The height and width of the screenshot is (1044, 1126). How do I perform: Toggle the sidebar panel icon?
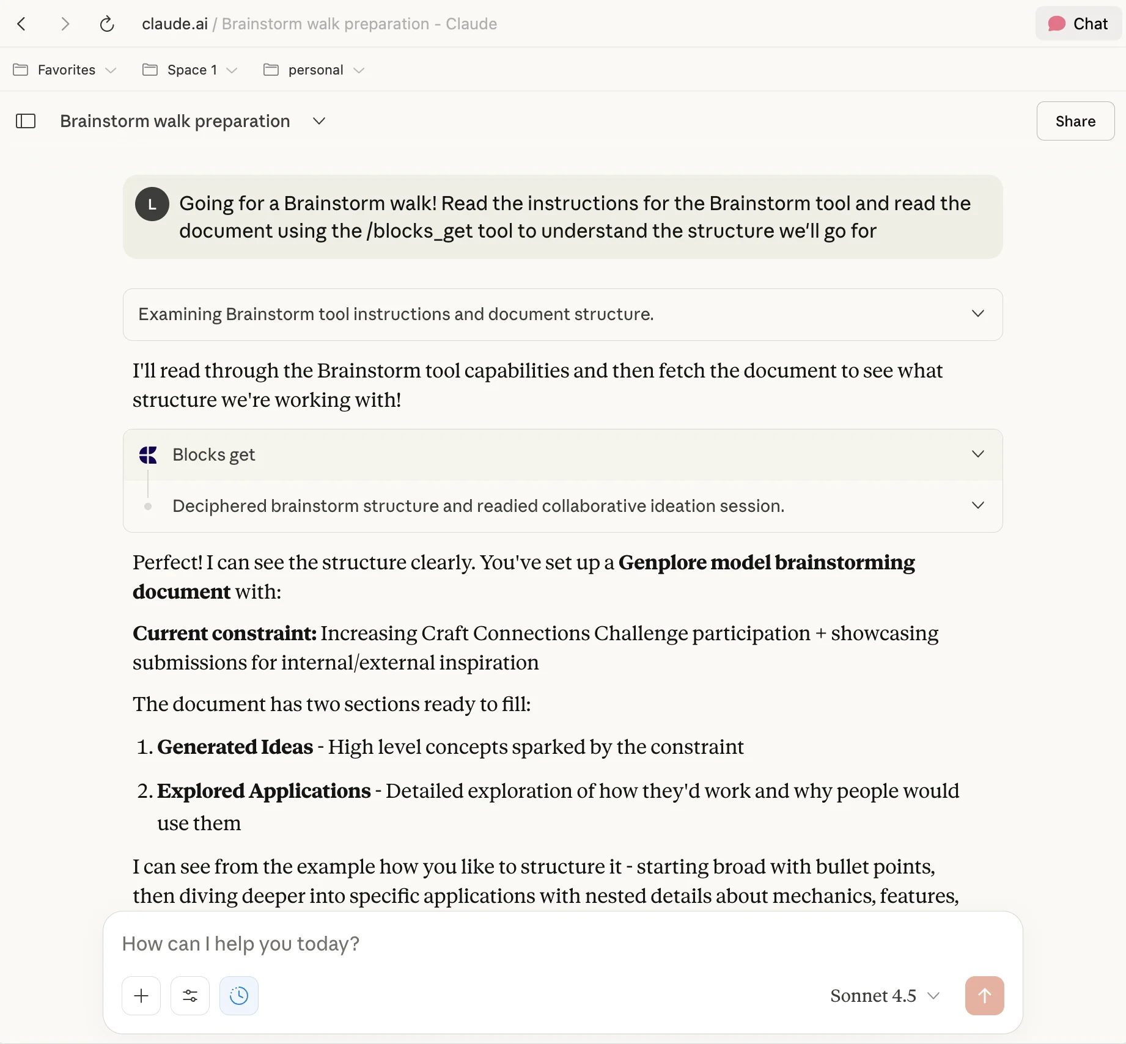26,121
